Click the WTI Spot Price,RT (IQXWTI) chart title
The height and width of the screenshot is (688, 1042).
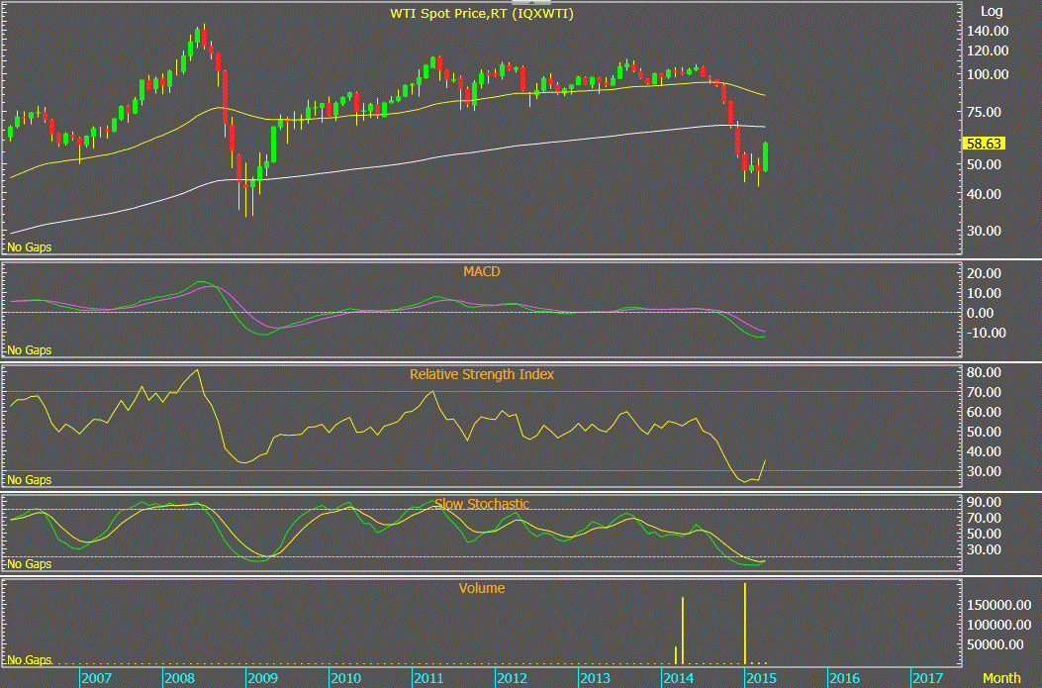482,13
